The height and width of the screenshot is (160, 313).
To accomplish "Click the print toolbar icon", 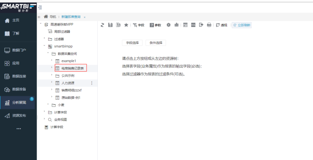I will (209, 25).
